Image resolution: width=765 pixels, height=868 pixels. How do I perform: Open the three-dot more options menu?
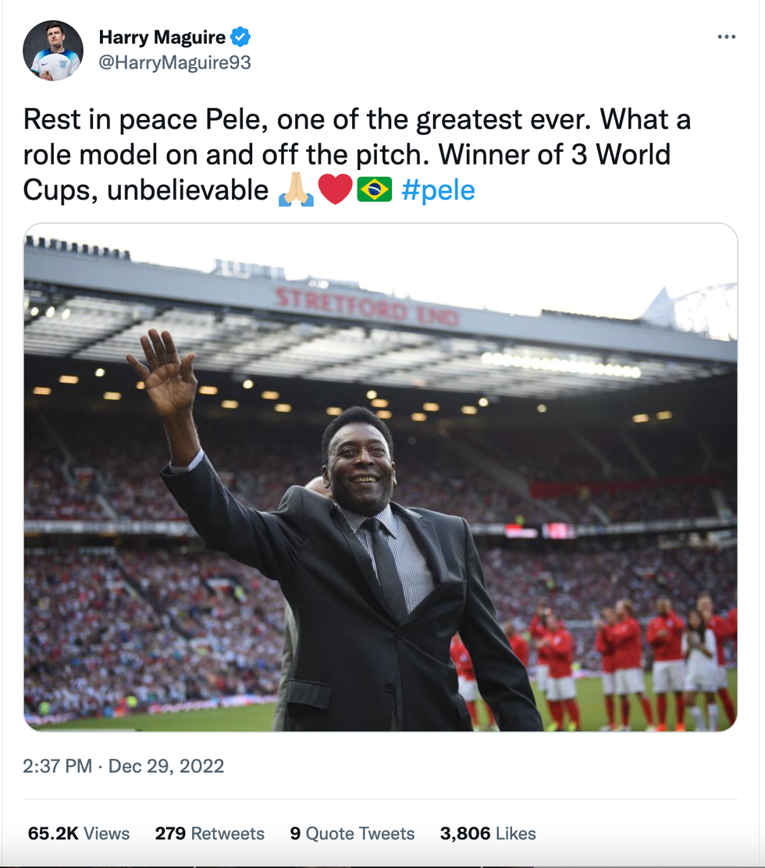pyautogui.click(x=726, y=37)
